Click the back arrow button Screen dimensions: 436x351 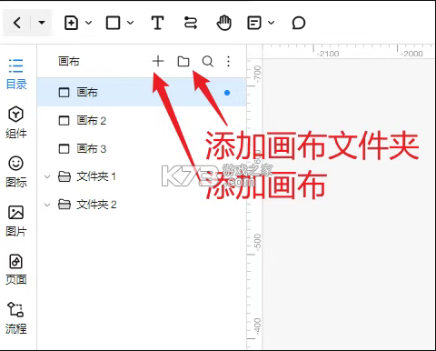click(17, 23)
